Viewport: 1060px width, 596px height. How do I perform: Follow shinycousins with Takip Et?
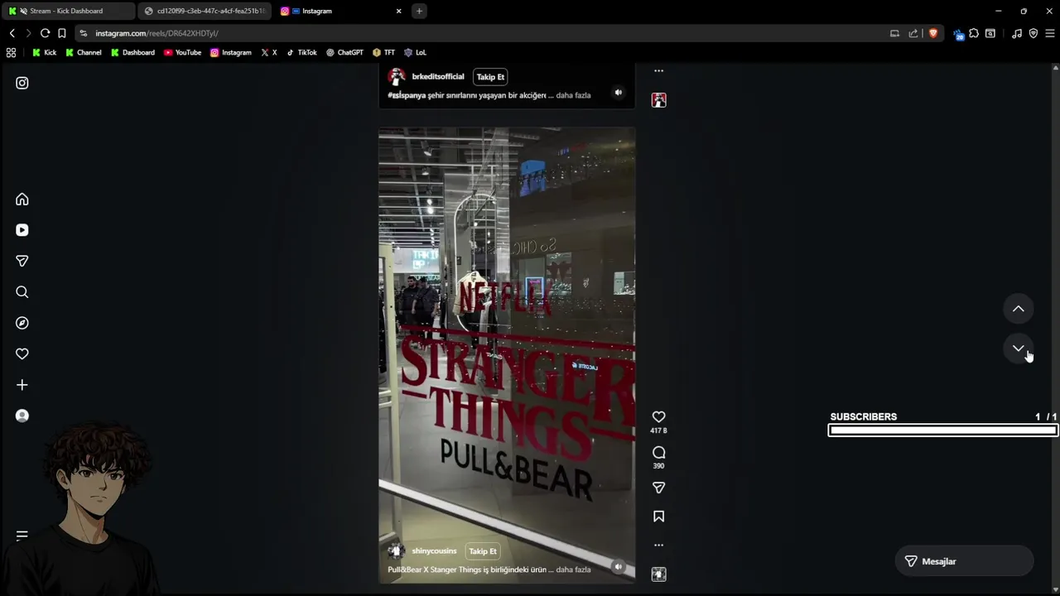point(483,551)
